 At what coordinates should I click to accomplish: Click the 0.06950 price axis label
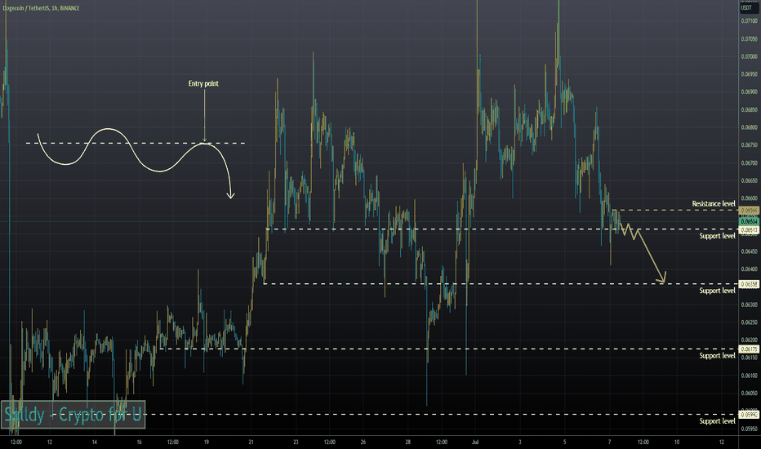click(749, 74)
